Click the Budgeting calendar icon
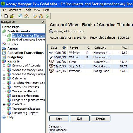The height and width of the screenshot is (133, 133). tap(4, 57)
